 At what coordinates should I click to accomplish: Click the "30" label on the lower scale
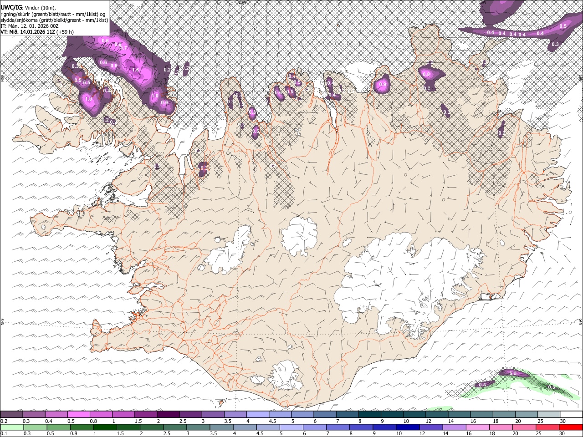pyautogui.click(x=563, y=434)
